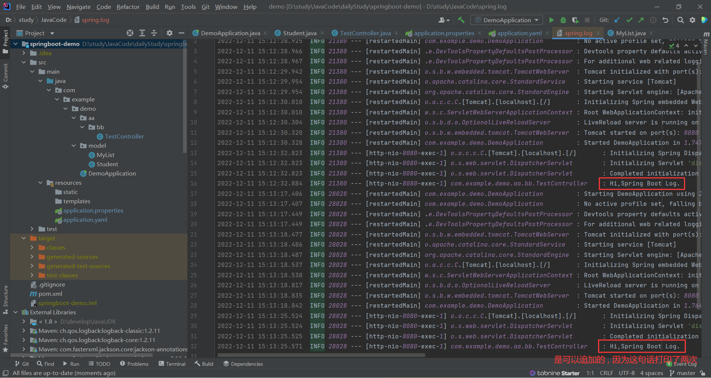The width and height of the screenshot is (711, 378).
Task: Change CRLF line separator in status bar
Action: (607, 373)
